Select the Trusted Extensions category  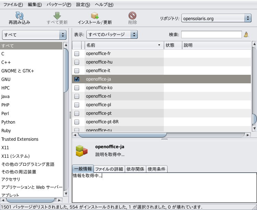(31, 139)
